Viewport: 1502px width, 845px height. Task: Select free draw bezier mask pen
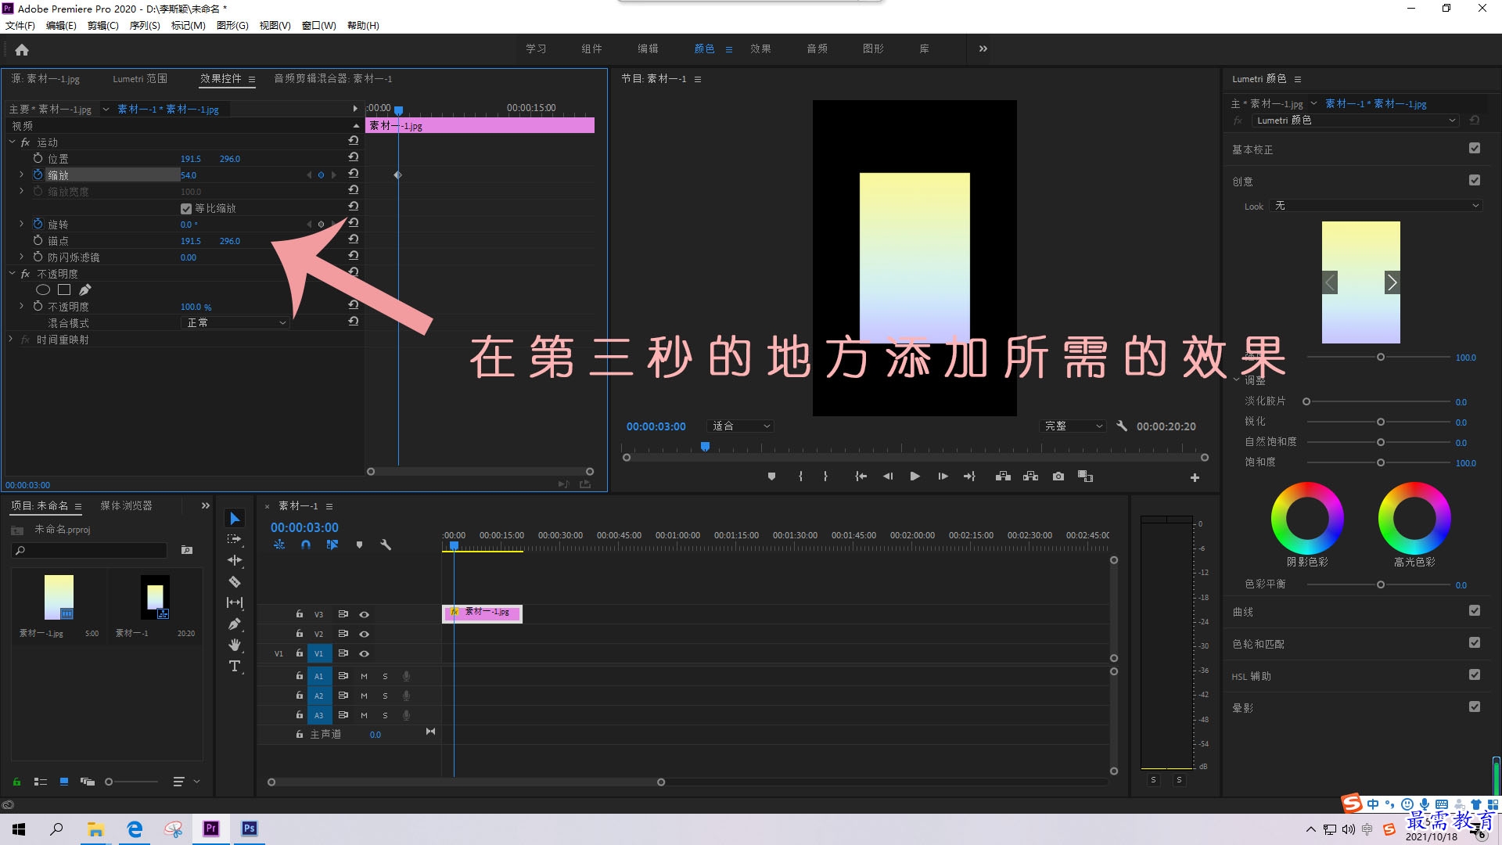[84, 289]
